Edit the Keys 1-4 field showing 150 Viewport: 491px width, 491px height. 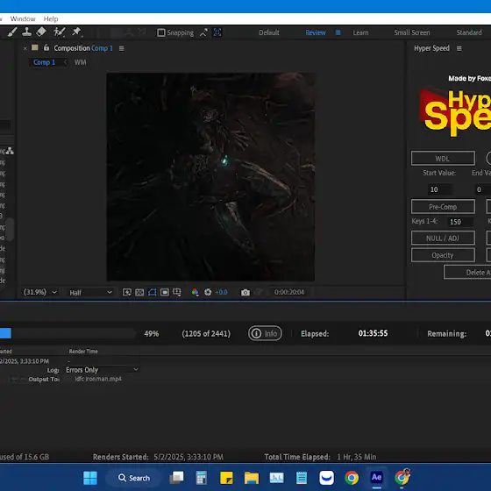coord(460,222)
